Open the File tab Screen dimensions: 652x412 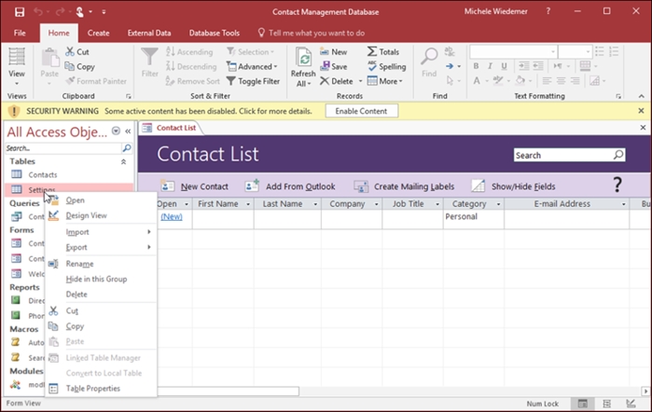coord(20,33)
